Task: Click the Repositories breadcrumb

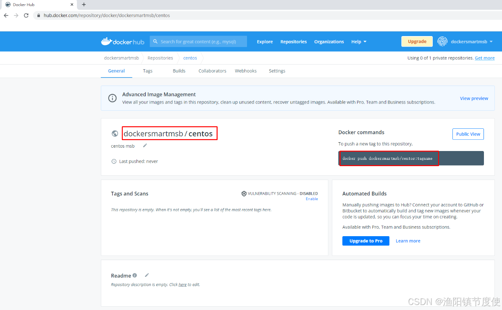Action: click(160, 58)
